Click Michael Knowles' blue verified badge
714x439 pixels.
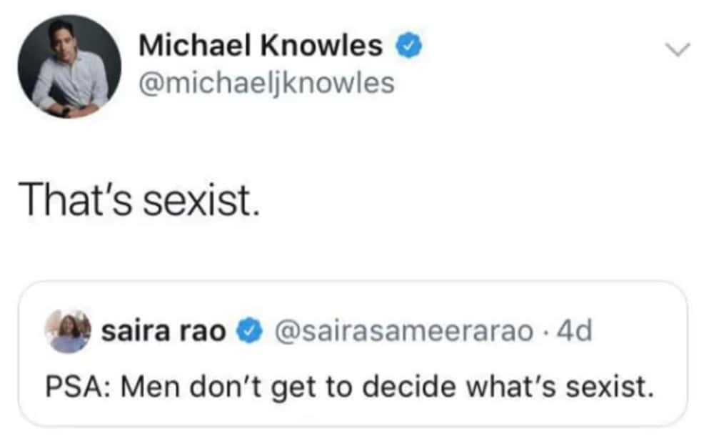pos(409,46)
